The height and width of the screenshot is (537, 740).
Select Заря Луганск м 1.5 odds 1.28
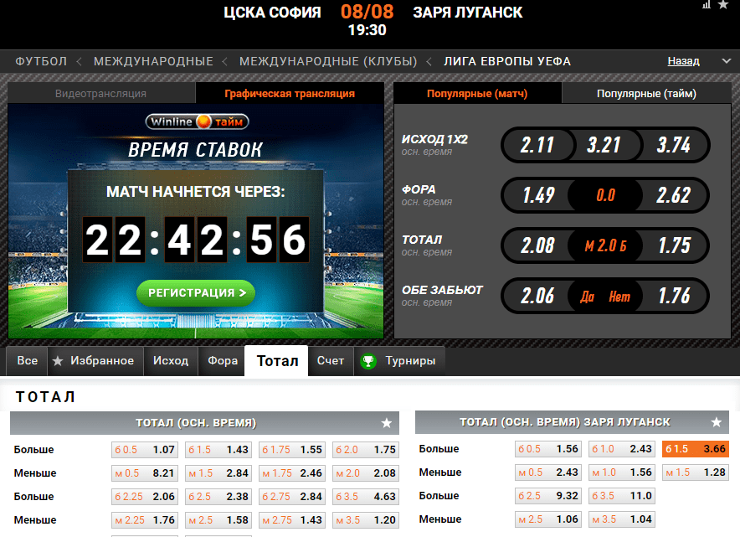(696, 472)
